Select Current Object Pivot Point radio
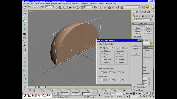Image resolution: width=177 pixels, height=99 pixels. (103, 60)
